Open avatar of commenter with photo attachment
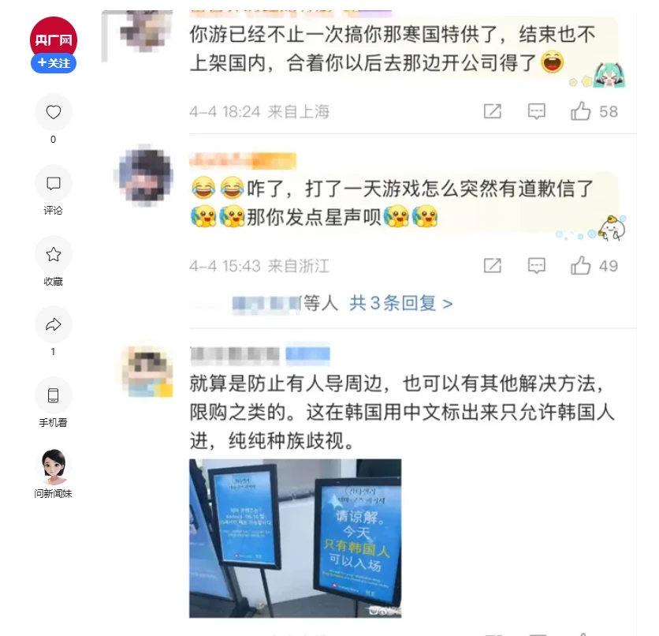This screenshot has height=636, width=659. [x=147, y=372]
